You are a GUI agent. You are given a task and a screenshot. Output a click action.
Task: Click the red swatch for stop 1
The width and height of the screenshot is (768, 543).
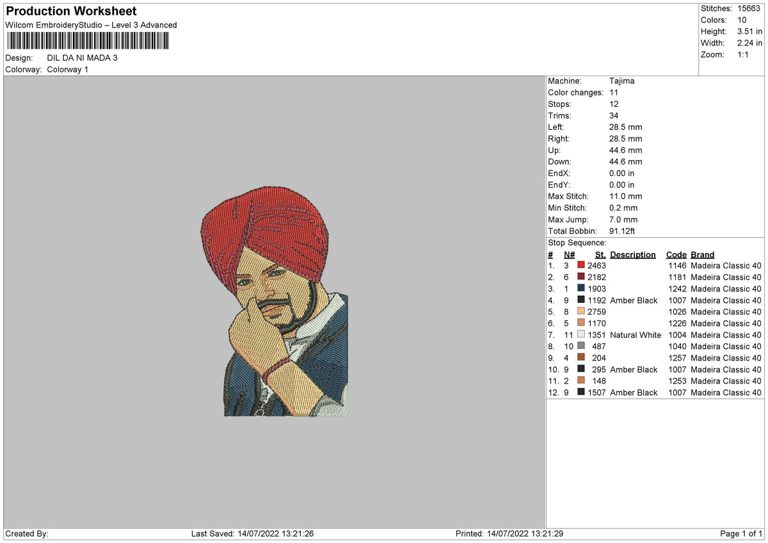[x=581, y=266]
